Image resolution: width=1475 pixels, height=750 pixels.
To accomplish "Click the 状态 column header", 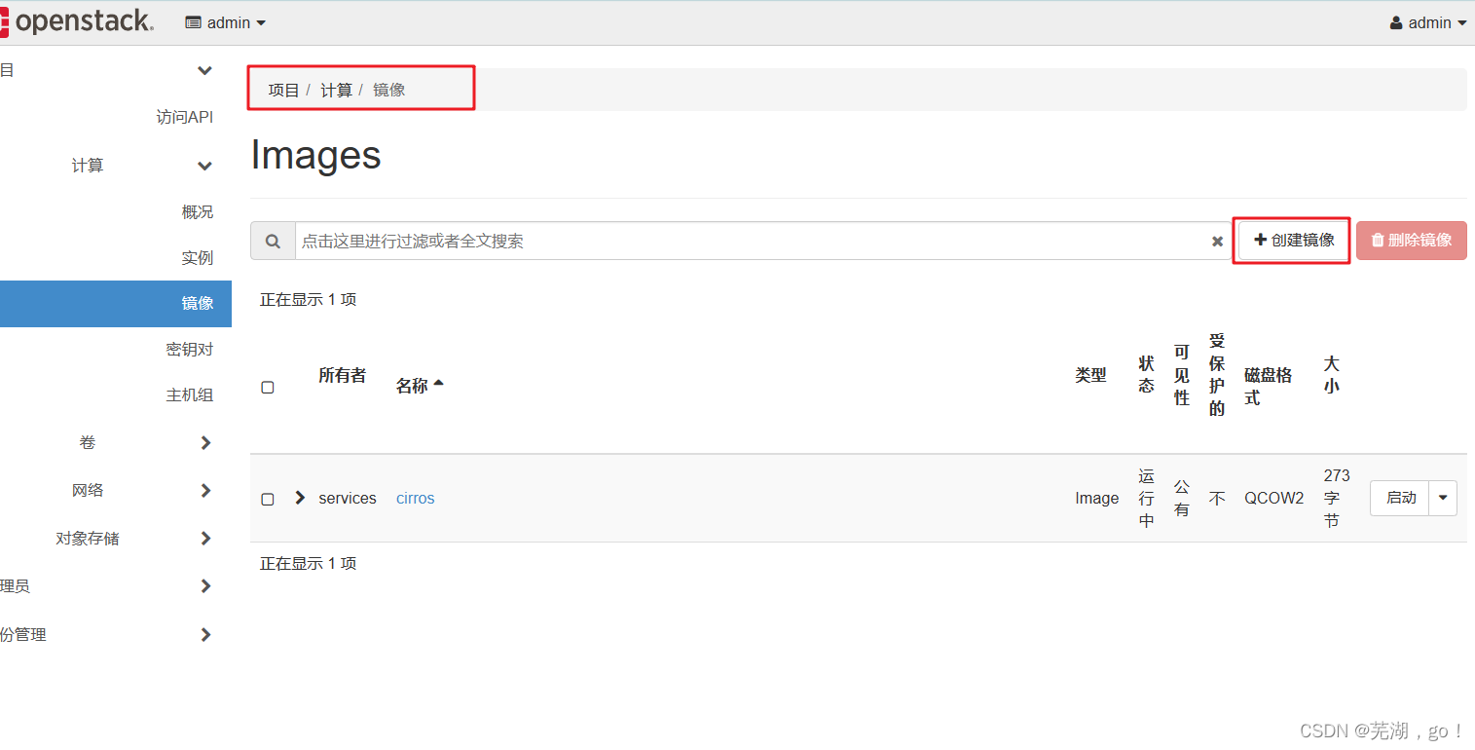I will tap(1147, 375).
